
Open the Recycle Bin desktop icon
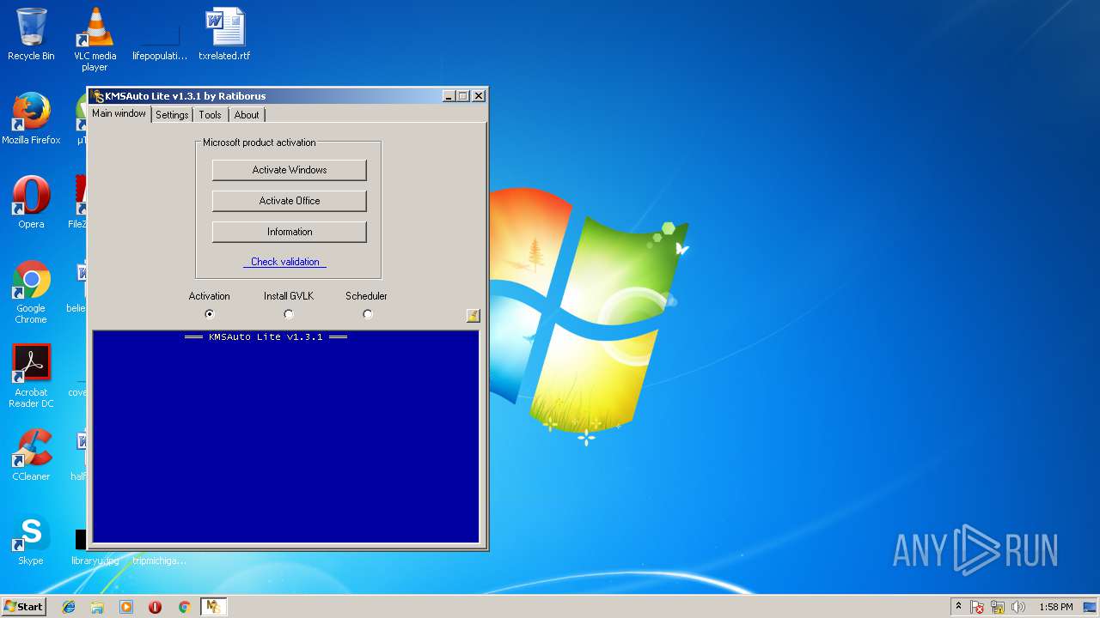pyautogui.click(x=31, y=35)
